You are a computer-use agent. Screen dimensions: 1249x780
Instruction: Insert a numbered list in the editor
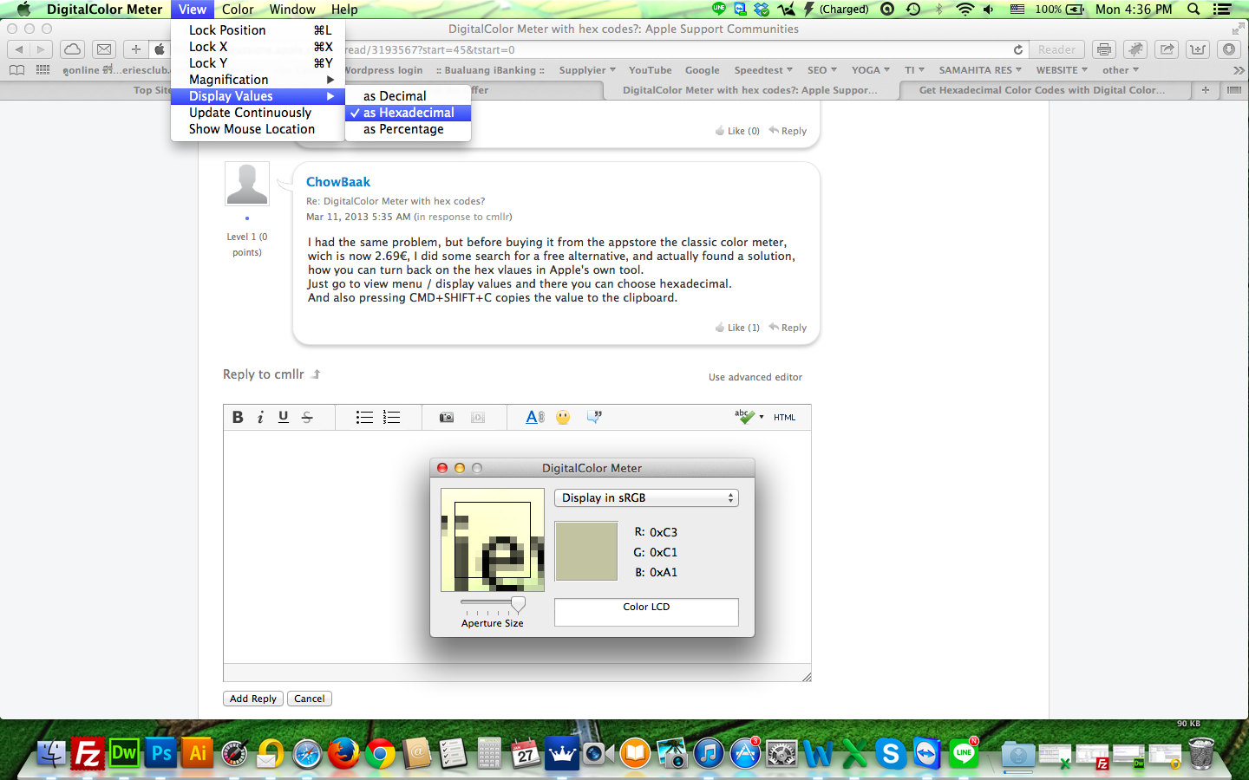coord(392,417)
